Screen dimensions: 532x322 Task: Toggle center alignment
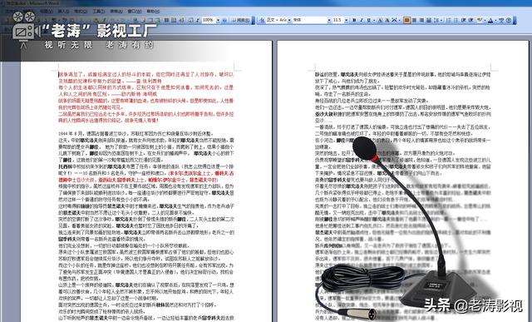coord(414,20)
